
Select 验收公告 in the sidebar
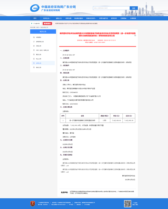click(x=39, y=67)
